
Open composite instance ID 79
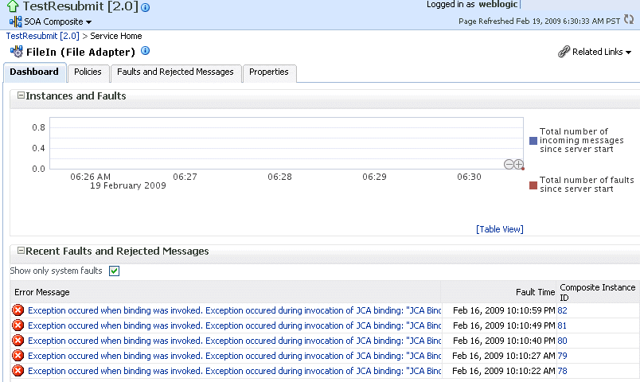[562, 356]
